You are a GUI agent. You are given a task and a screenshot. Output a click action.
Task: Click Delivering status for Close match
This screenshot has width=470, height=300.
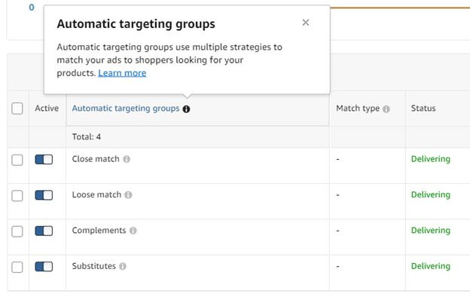click(x=430, y=159)
